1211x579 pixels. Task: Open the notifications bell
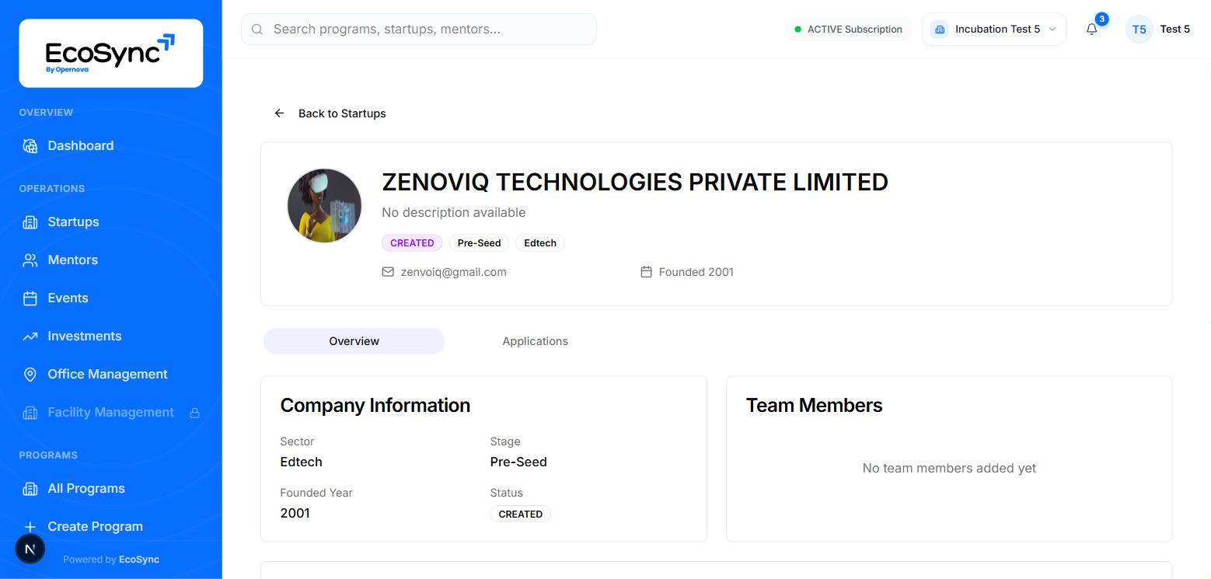[x=1092, y=30]
